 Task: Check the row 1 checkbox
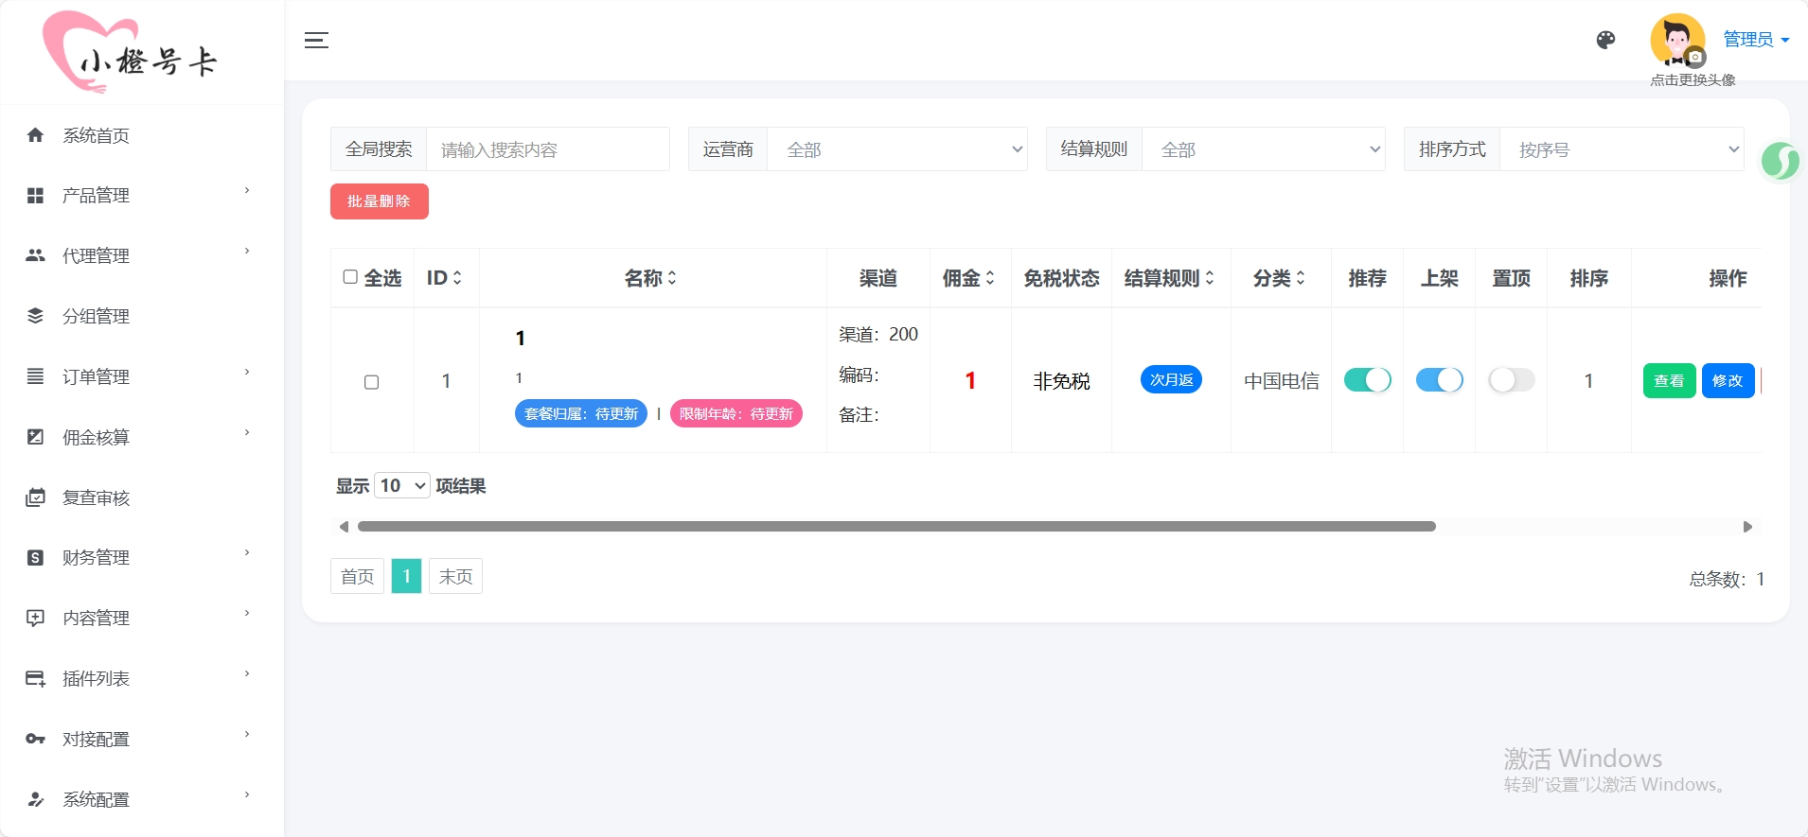(372, 382)
